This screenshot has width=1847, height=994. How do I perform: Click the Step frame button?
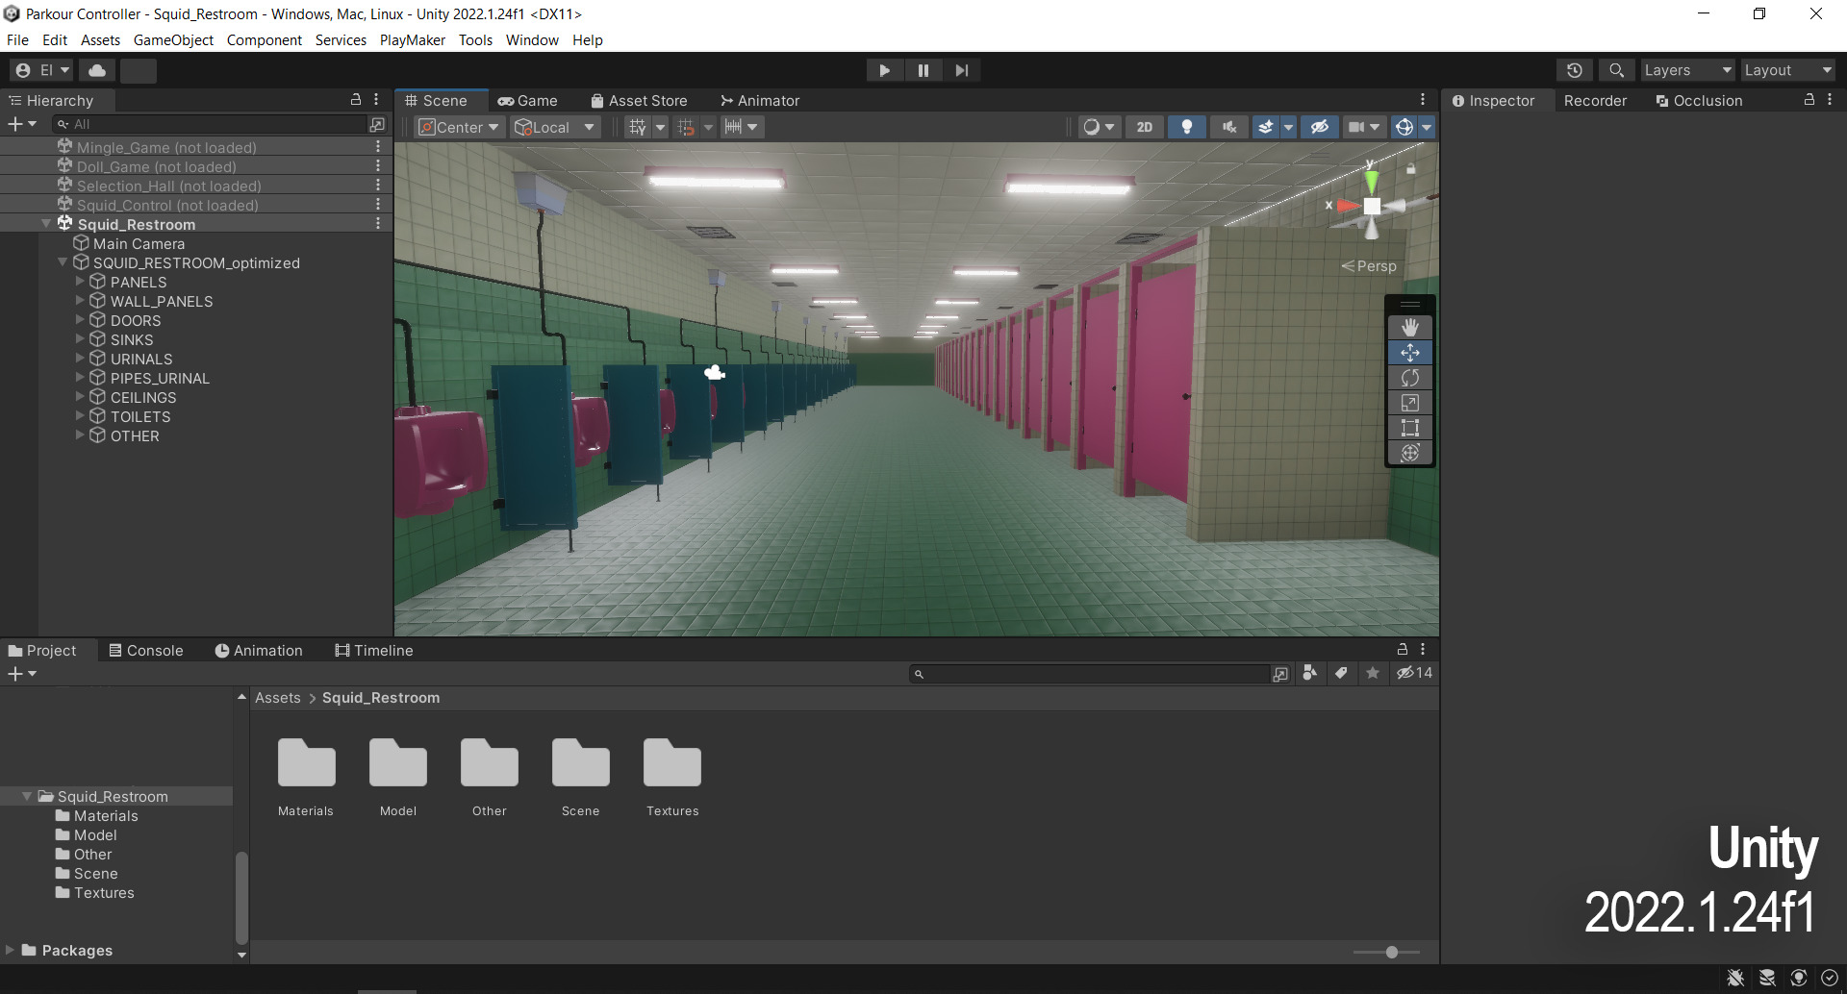(x=961, y=70)
